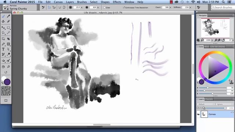The width and height of the screenshot is (235, 132).
Task: Switch to the Channels tab
Action: tap(209, 99)
